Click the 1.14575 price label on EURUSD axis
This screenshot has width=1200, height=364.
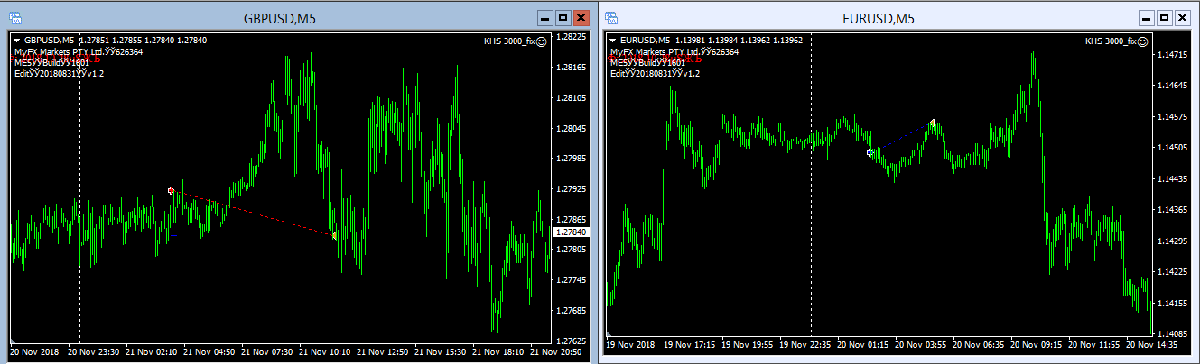(1173, 117)
